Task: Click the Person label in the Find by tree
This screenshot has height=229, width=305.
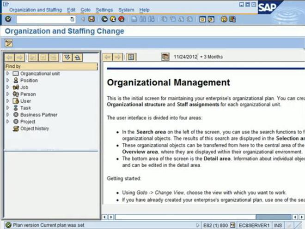Action: (28, 94)
